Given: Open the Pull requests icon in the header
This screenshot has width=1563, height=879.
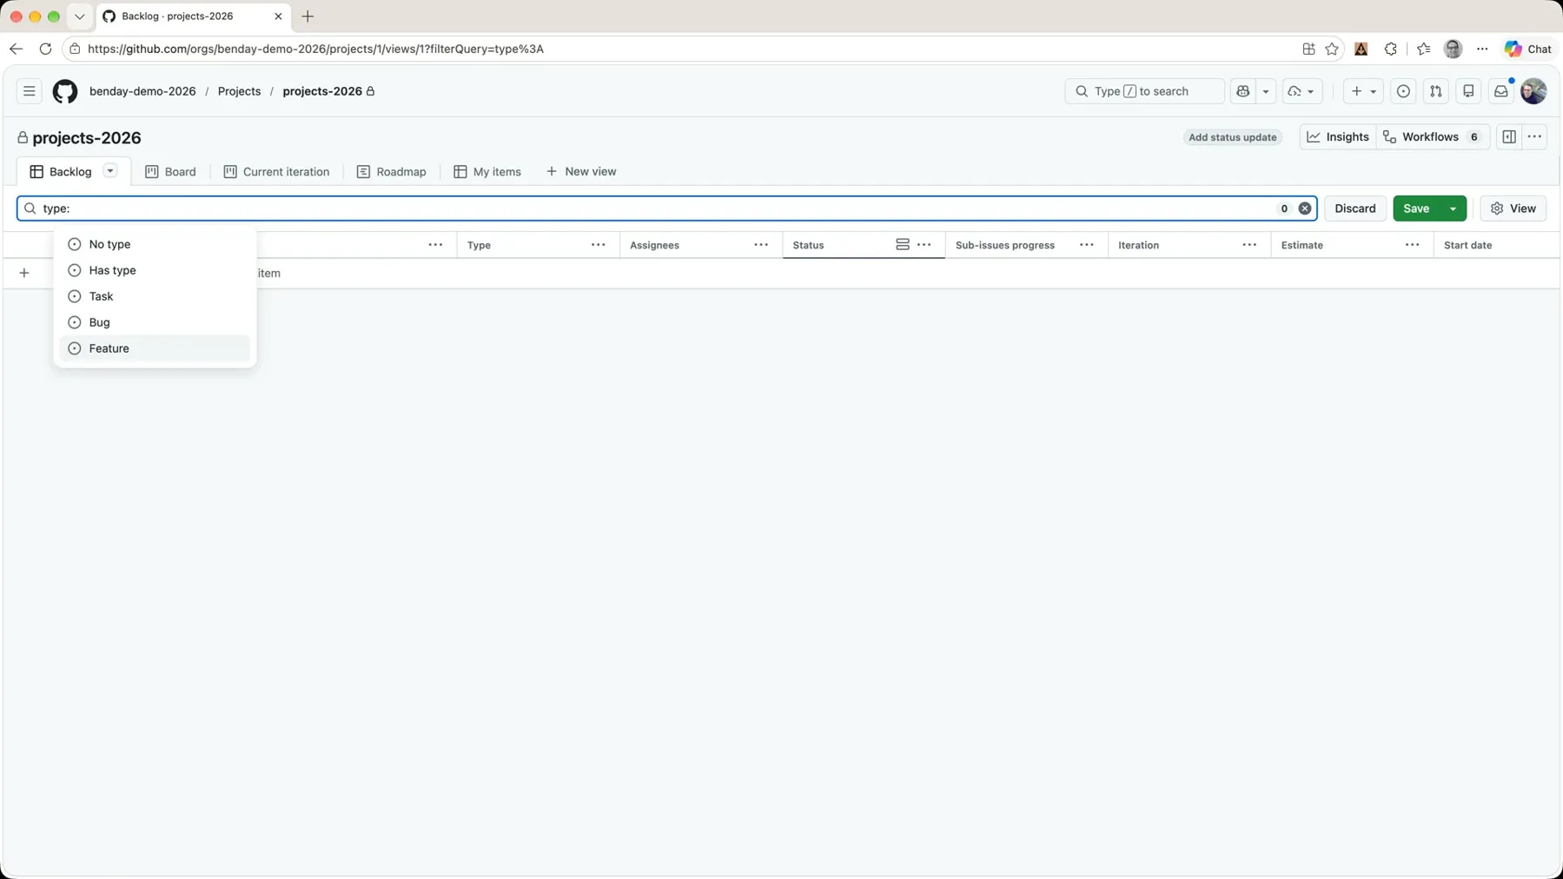Looking at the screenshot, I should (1436, 91).
